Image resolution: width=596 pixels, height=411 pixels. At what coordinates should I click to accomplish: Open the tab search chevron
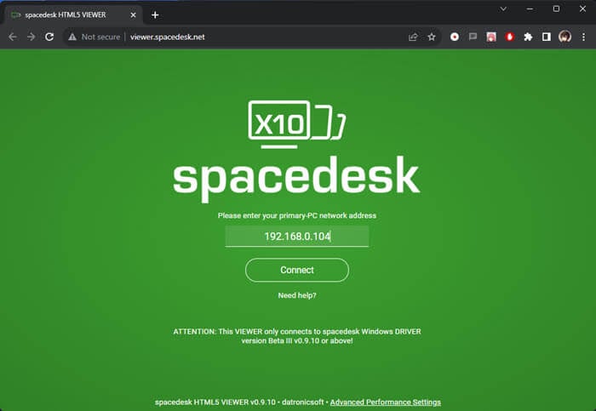point(503,9)
